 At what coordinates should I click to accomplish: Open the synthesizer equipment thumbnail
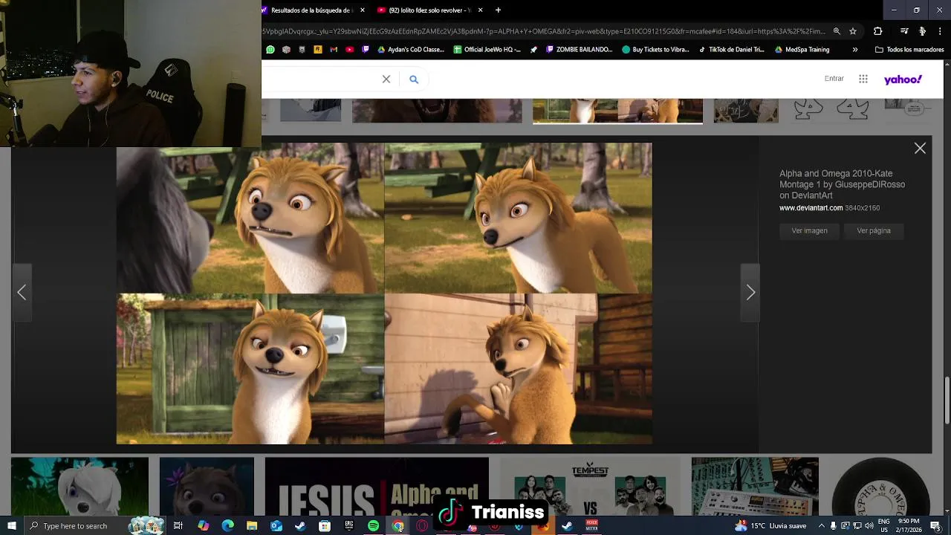[x=755, y=487]
